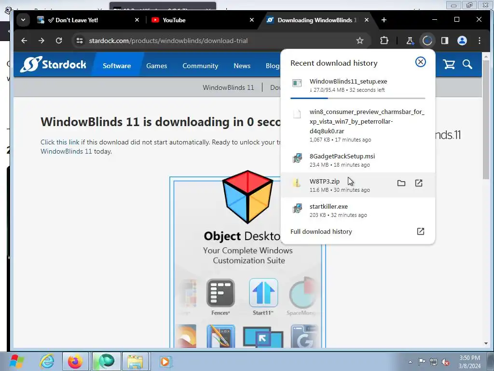Click the scrollbar up arrow
Screen dimensions: 494x371
pyautogui.click(x=486, y=57)
